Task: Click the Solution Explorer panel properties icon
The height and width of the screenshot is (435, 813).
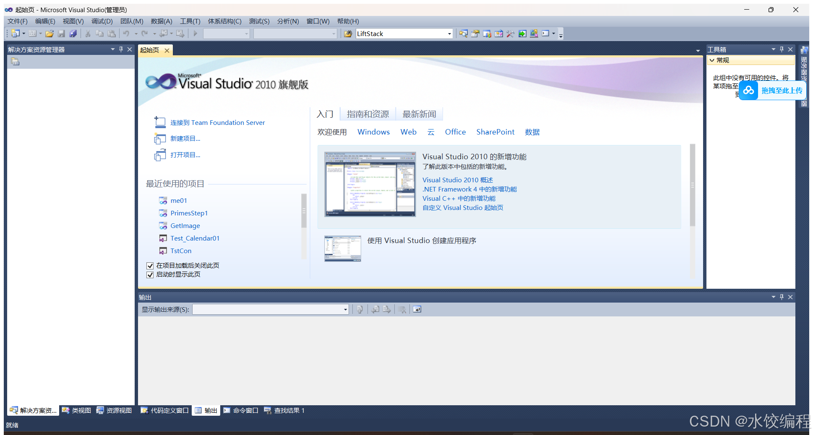Action: click(15, 62)
